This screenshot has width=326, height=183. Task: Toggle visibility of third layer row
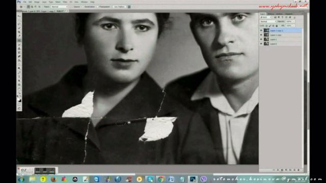click(x=261, y=39)
